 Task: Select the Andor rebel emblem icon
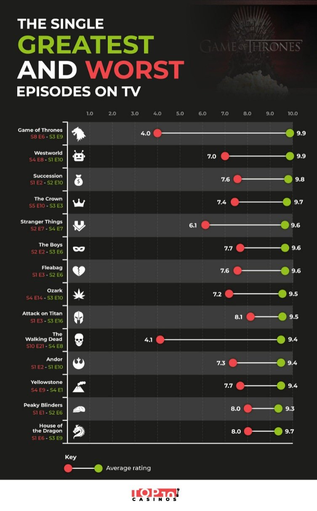(x=79, y=363)
